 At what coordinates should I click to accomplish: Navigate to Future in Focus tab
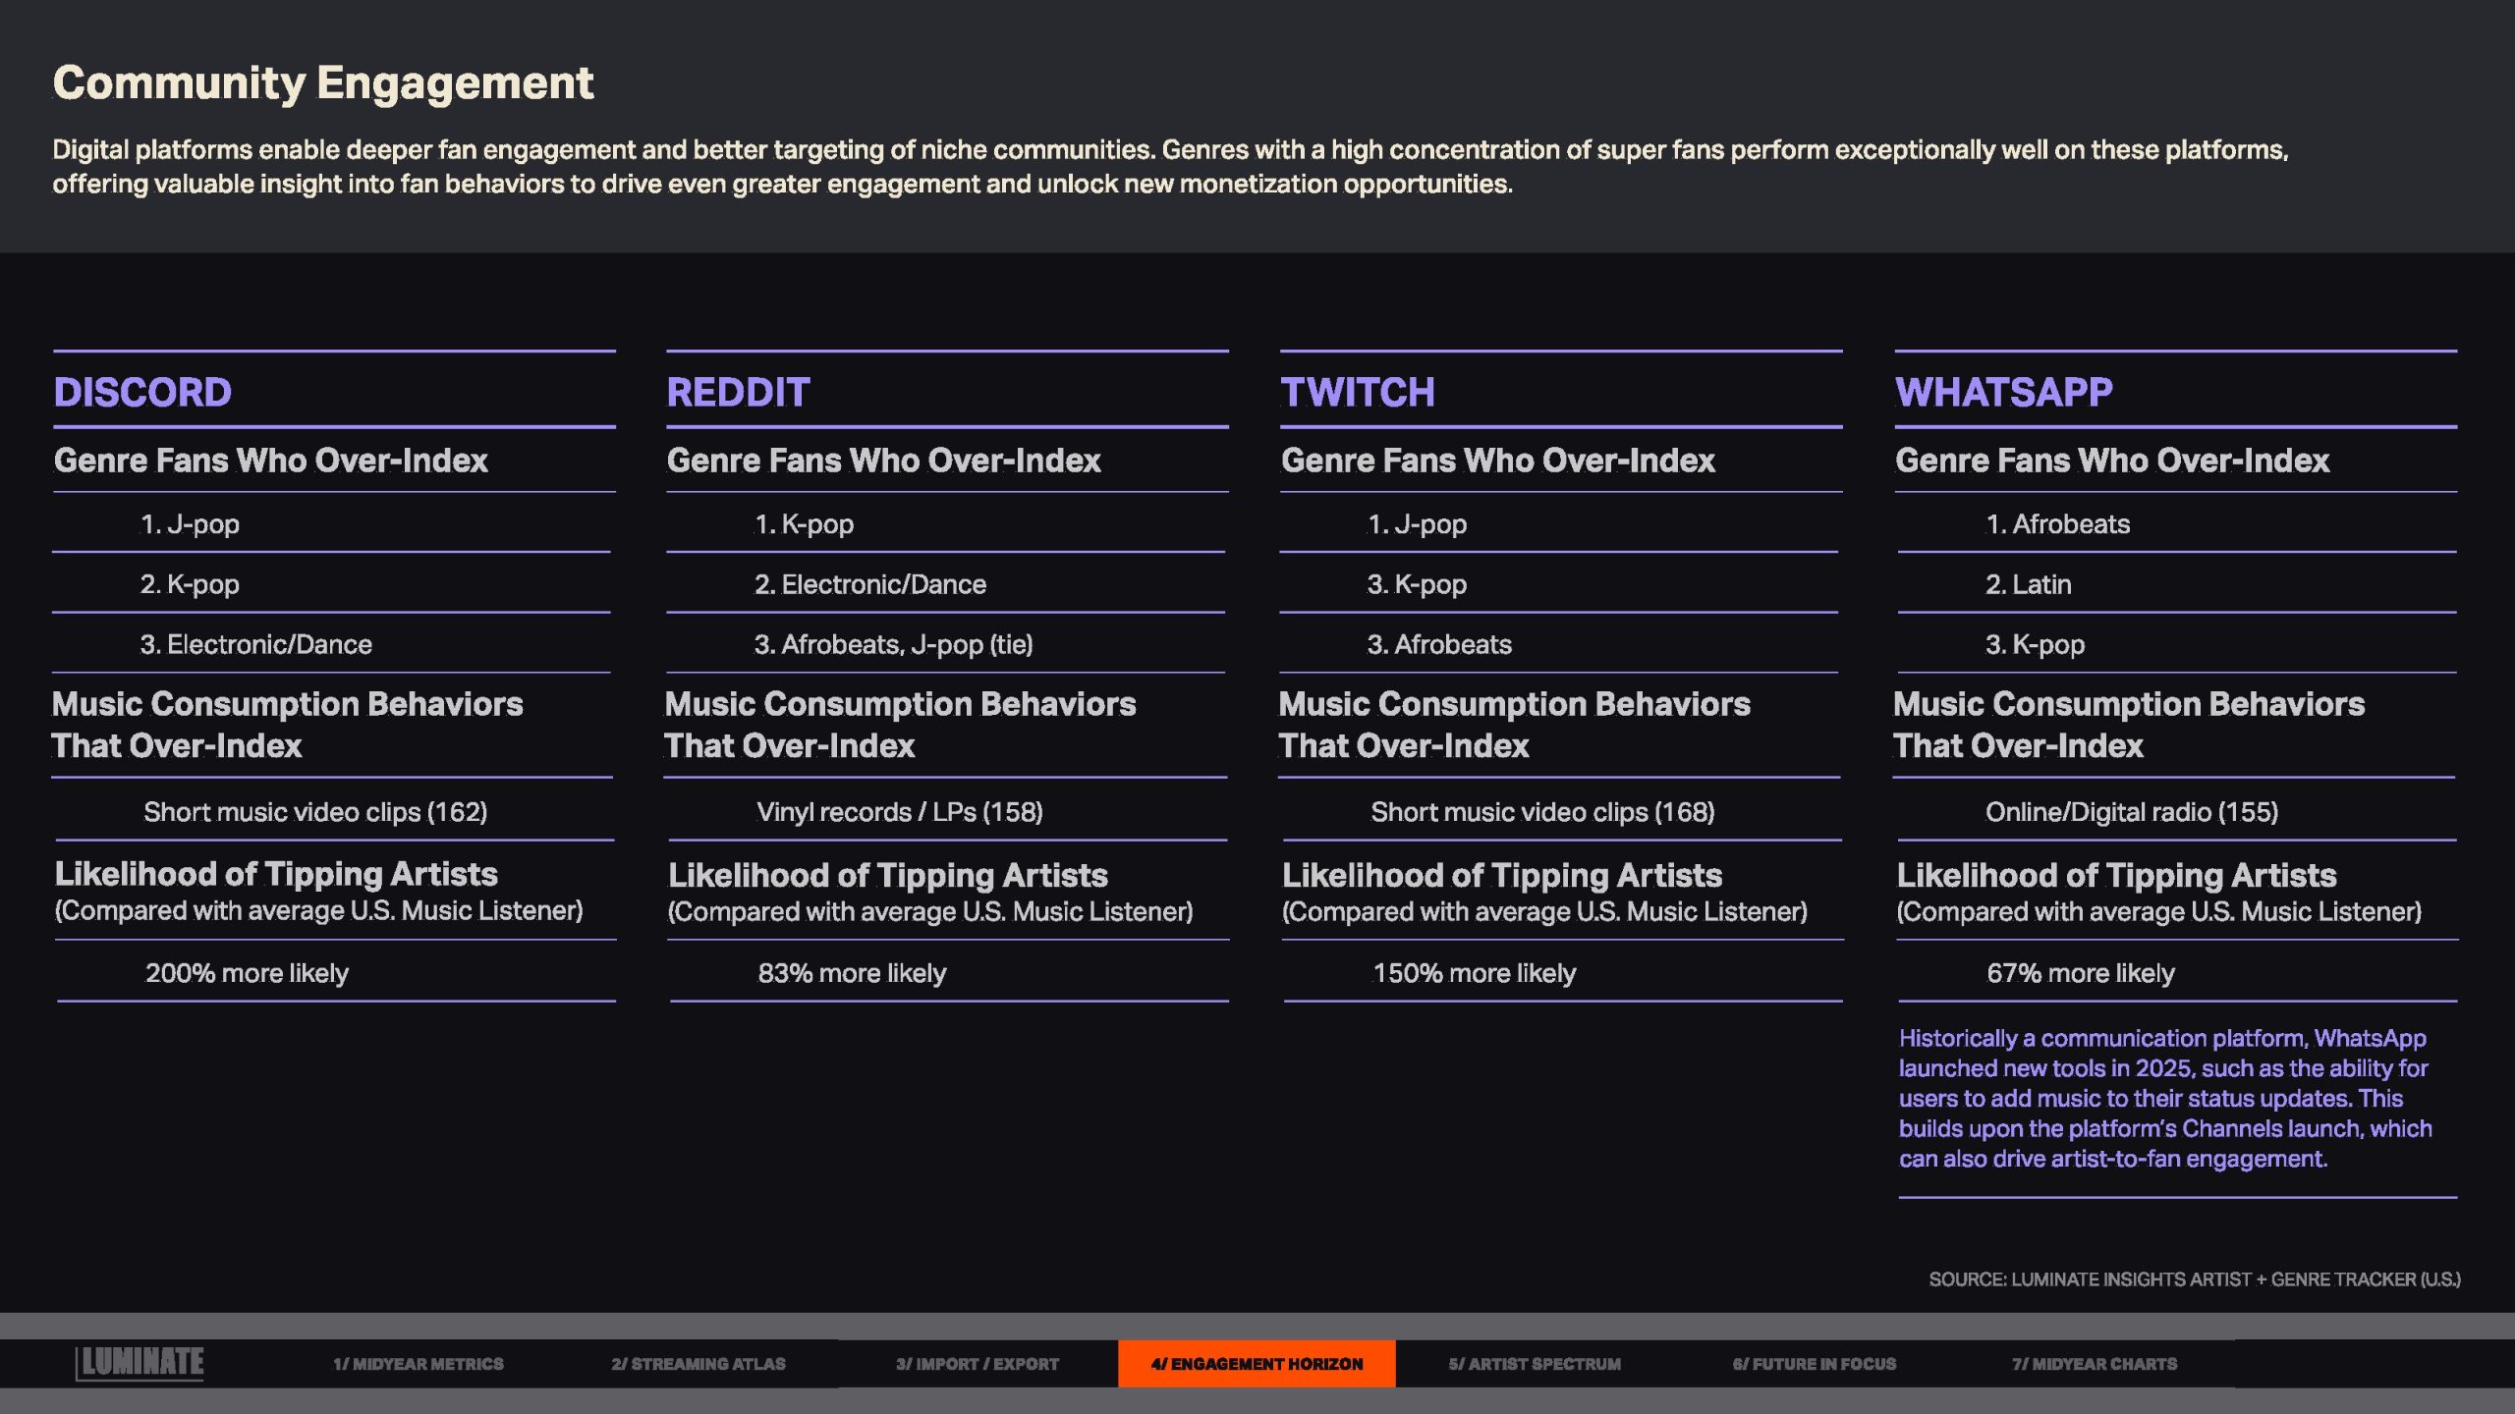pyautogui.click(x=1814, y=1364)
